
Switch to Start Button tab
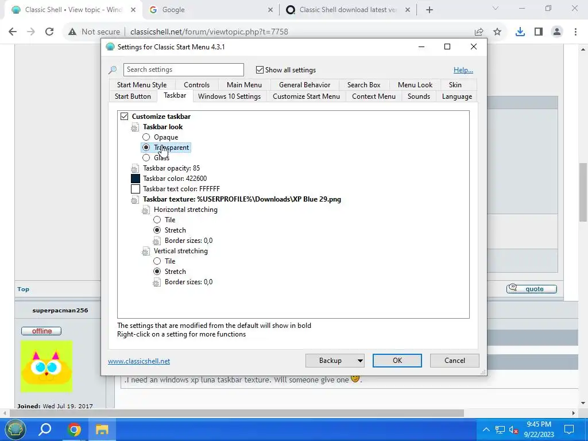point(133,96)
